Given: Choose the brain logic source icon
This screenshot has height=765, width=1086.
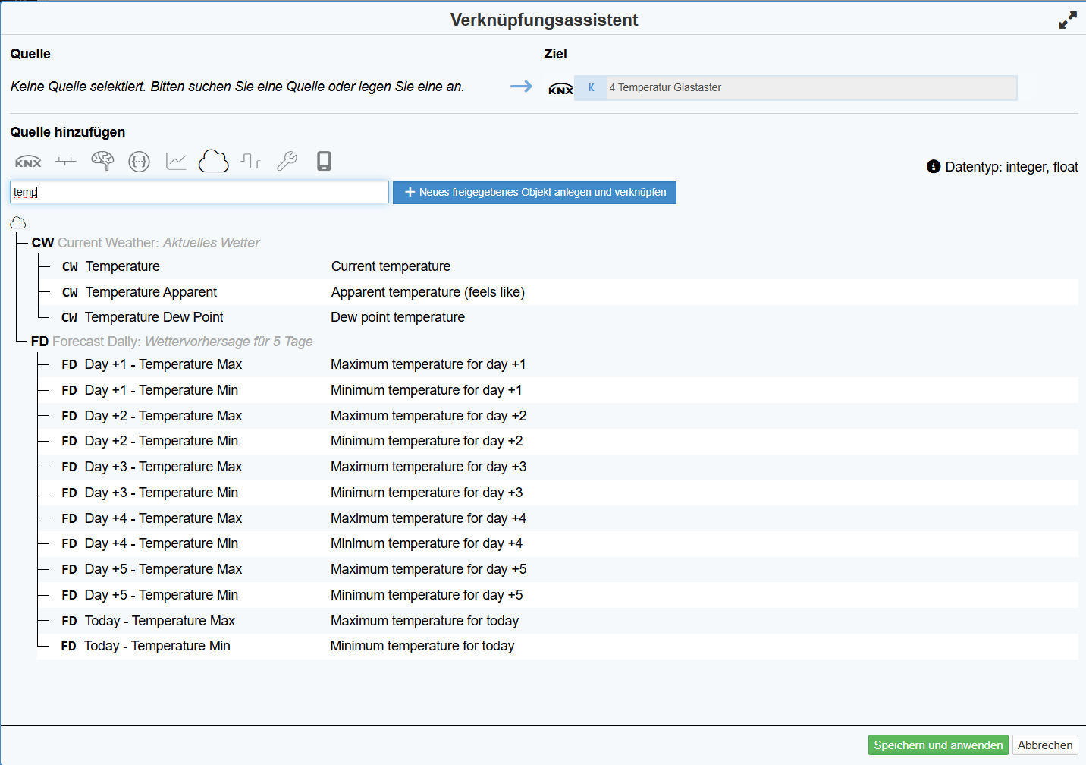Looking at the screenshot, I should (x=102, y=161).
